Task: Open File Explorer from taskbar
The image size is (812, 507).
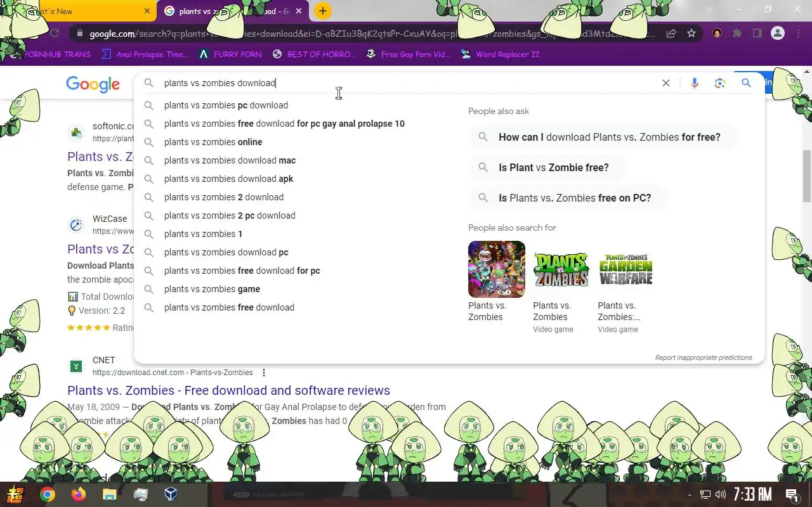Action: (x=109, y=494)
